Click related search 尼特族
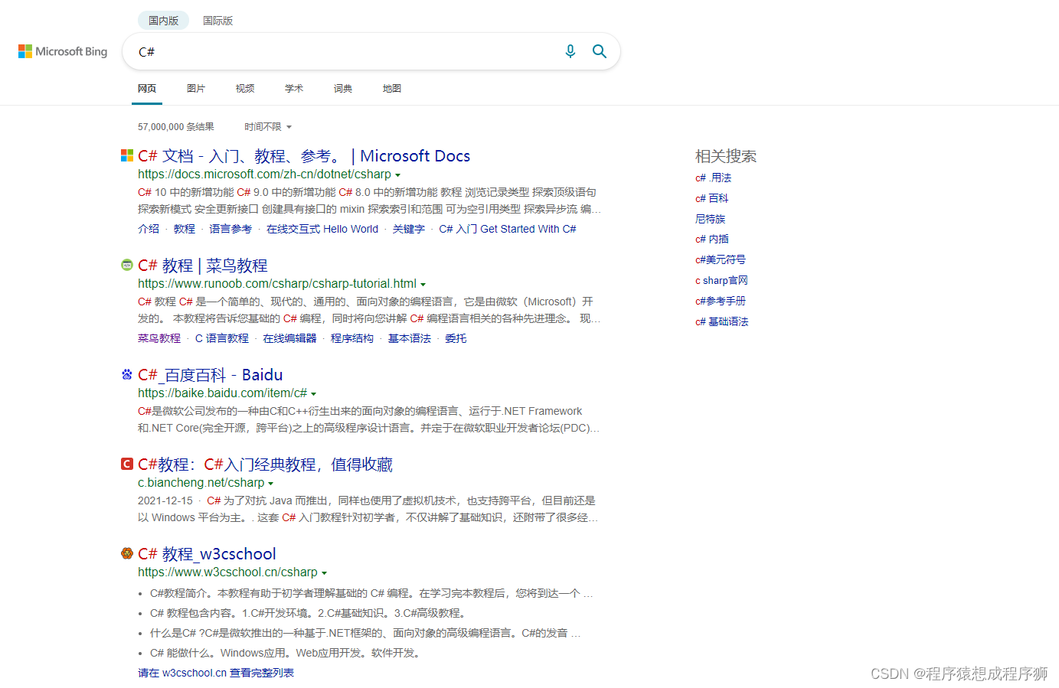The image size is (1059, 688). coord(710,219)
